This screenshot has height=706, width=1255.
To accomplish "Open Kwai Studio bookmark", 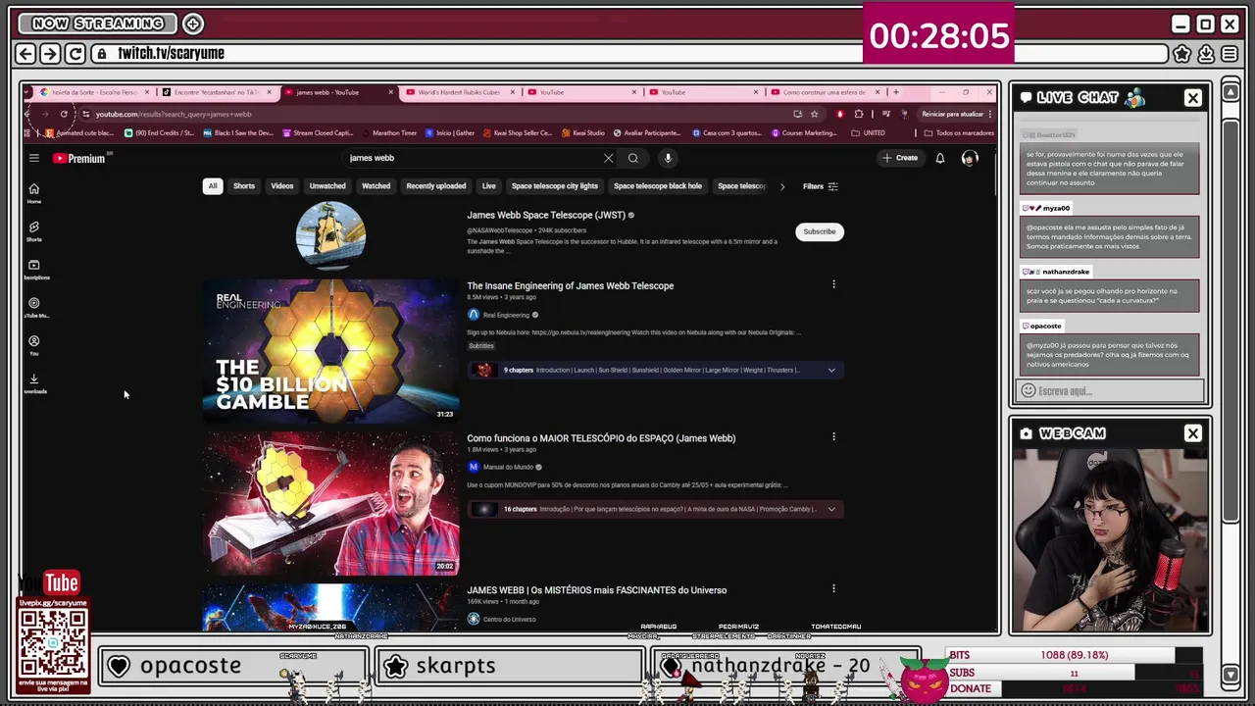I will (x=583, y=133).
